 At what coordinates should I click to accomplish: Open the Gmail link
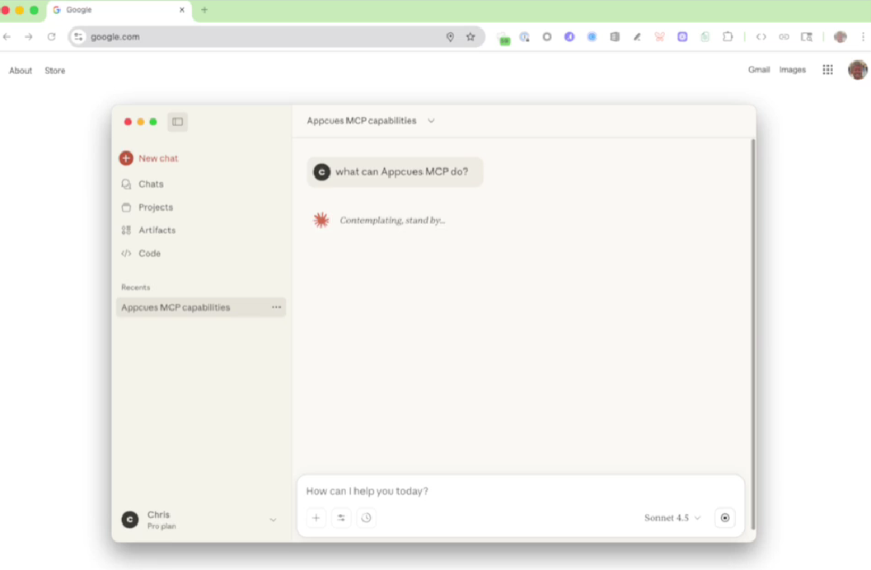(759, 69)
